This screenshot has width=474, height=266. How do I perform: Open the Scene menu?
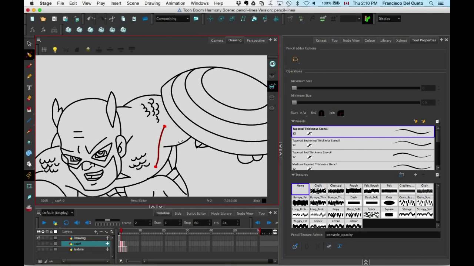133,3
